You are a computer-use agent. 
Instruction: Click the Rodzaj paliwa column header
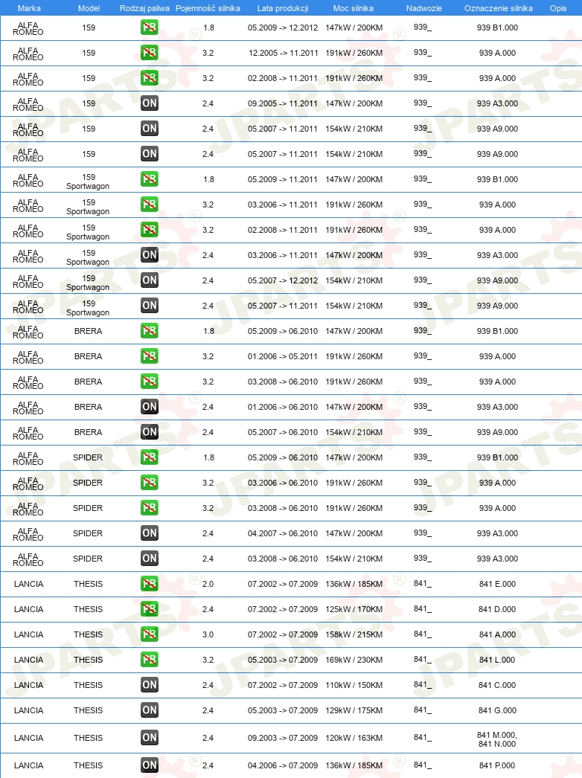144,8
